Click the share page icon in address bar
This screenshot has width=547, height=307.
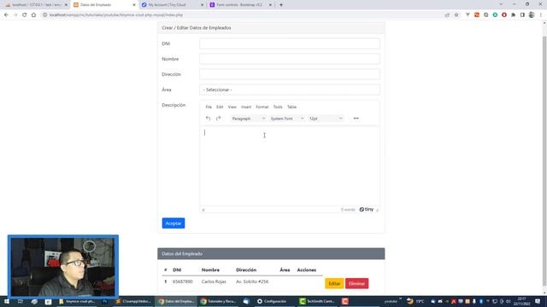tap(447, 15)
